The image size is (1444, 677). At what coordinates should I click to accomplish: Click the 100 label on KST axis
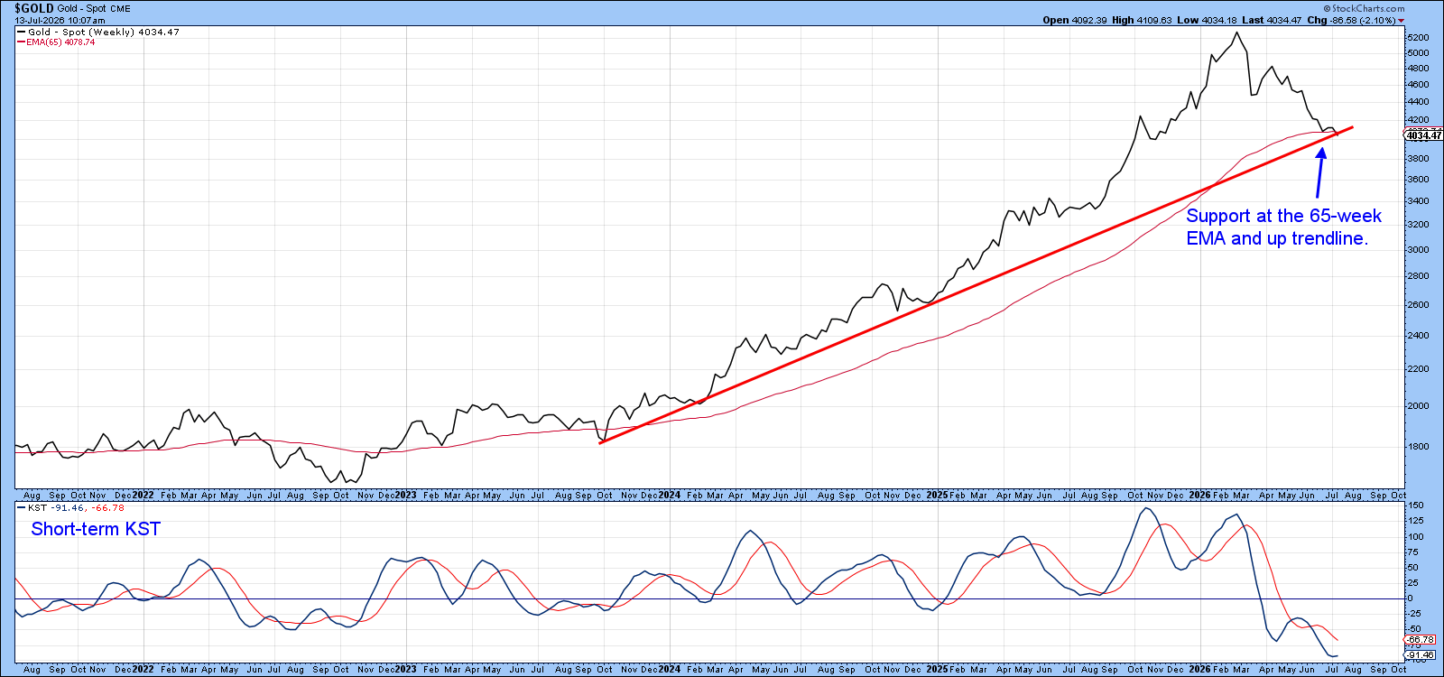pos(1415,537)
